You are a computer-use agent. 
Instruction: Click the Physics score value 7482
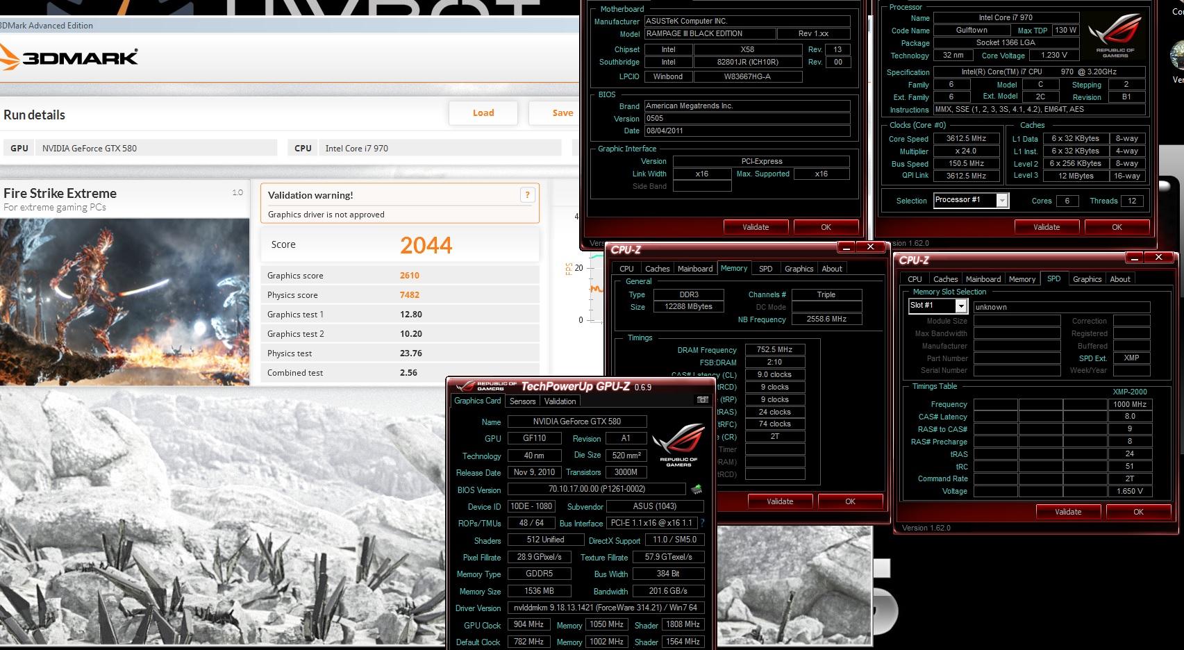tap(410, 295)
